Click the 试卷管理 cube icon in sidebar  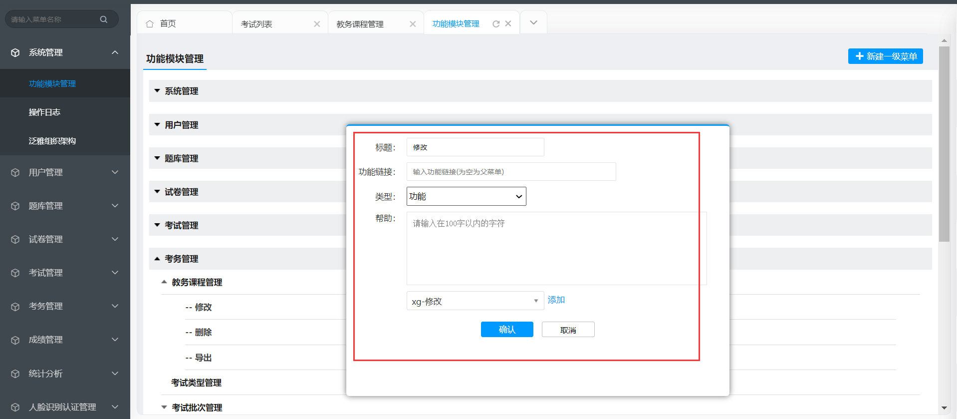(15, 239)
